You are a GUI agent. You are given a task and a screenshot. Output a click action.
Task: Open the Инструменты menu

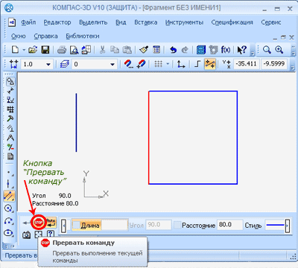tap(184, 22)
